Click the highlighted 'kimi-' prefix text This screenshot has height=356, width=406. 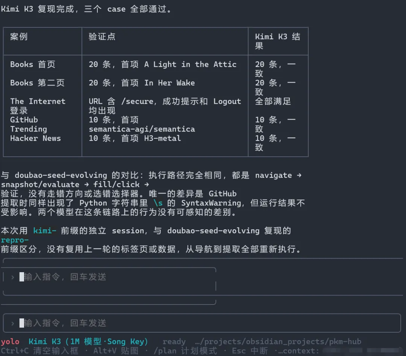[44, 231]
